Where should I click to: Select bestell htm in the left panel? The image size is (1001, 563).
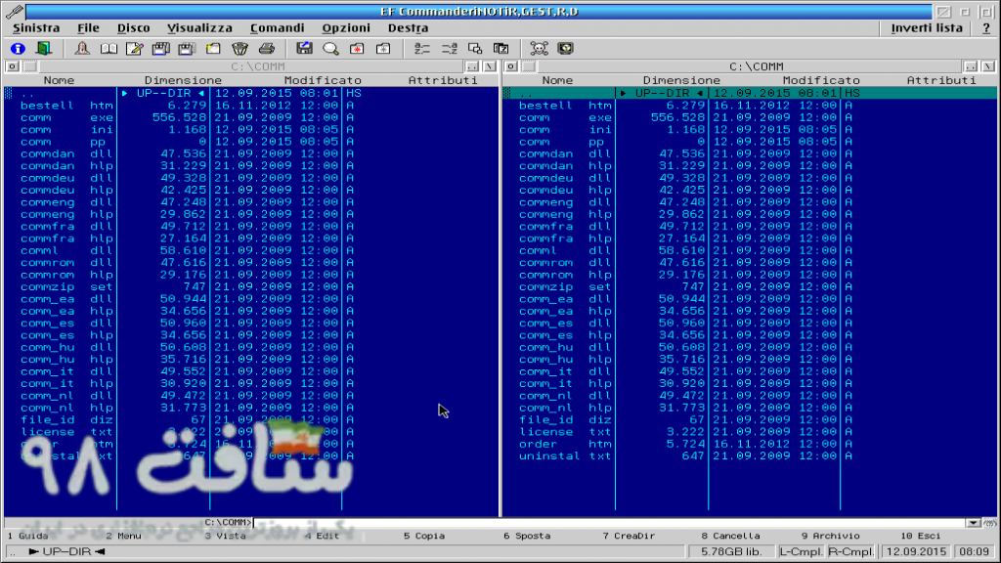pyautogui.click(x=250, y=106)
